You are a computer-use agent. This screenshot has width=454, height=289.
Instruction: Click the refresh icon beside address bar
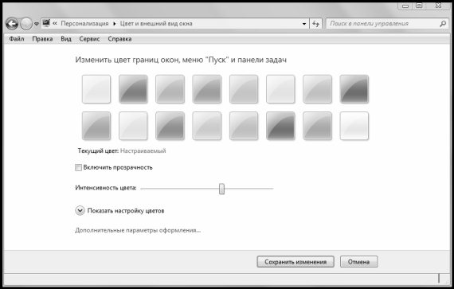click(x=316, y=24)
